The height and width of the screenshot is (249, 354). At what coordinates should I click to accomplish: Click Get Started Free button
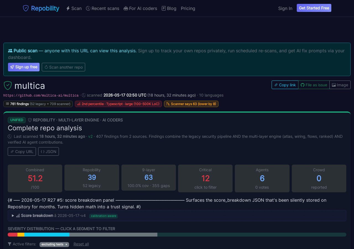[x=314, y=8]
